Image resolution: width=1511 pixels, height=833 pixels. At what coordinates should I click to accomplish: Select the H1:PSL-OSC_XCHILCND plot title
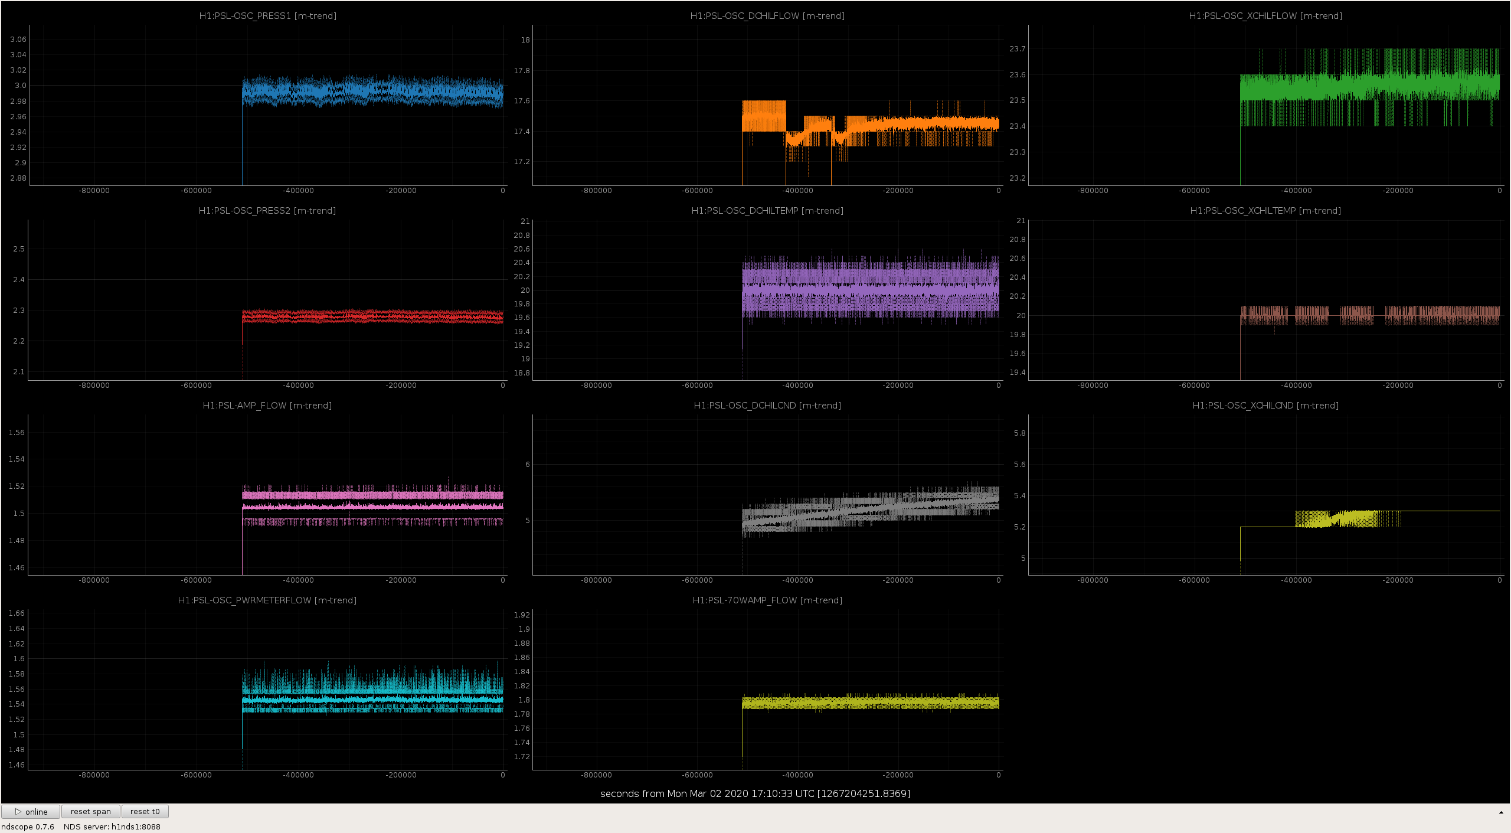pos(1265,406)
